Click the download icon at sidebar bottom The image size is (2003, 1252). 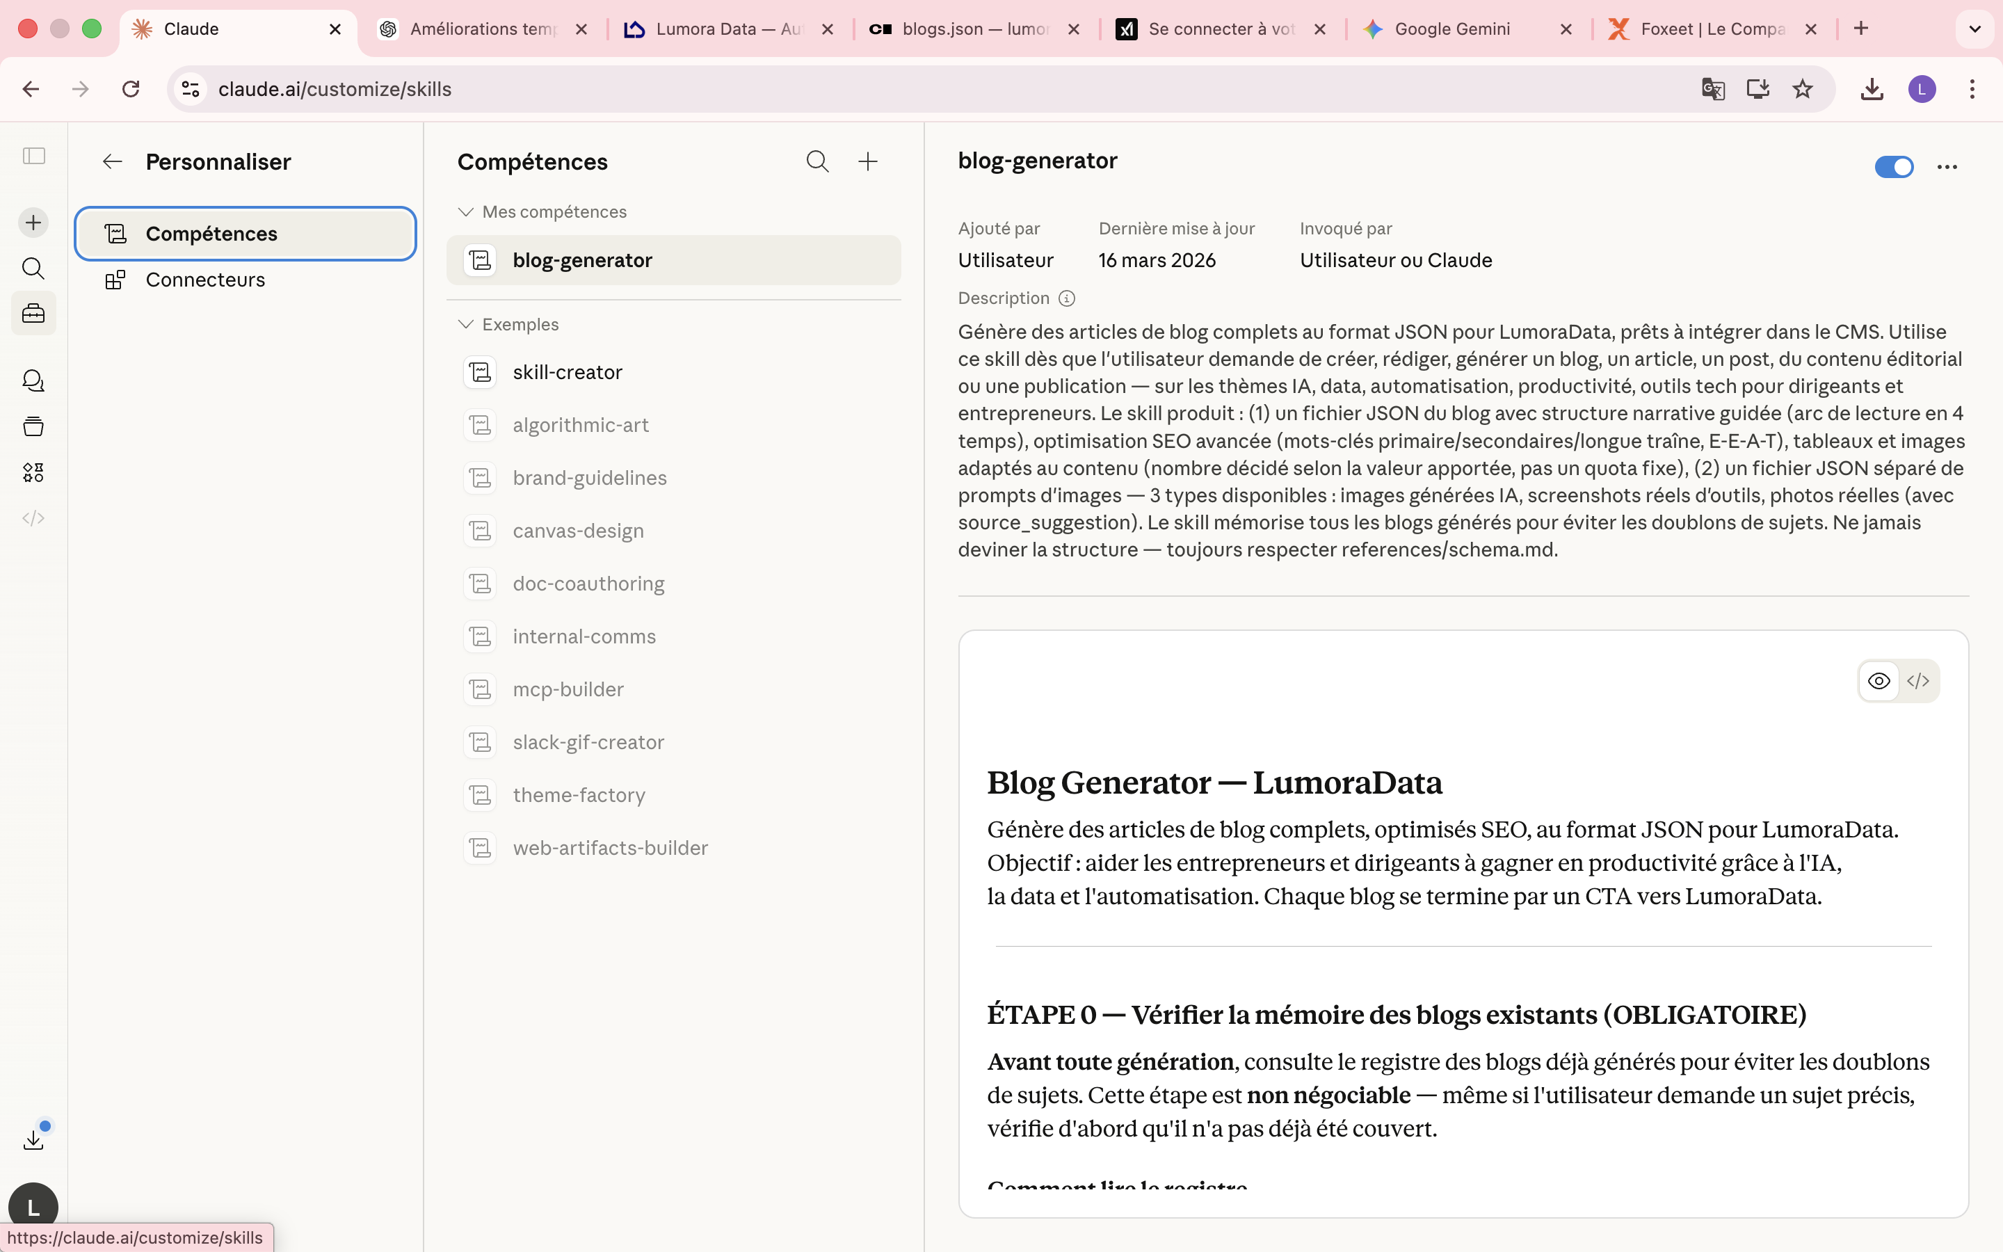(33, 1140)
